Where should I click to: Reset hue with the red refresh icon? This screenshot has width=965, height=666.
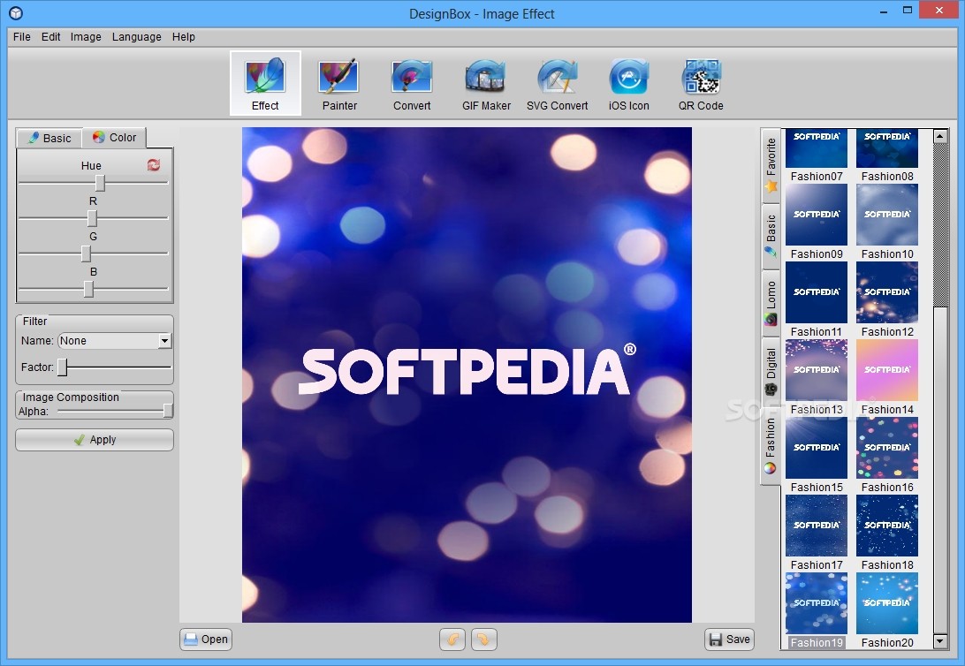point(154,165)
